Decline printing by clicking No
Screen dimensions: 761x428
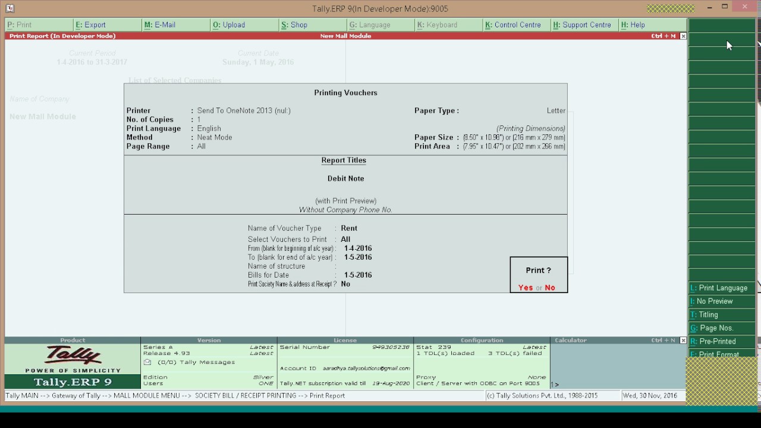tap(550, 288)
